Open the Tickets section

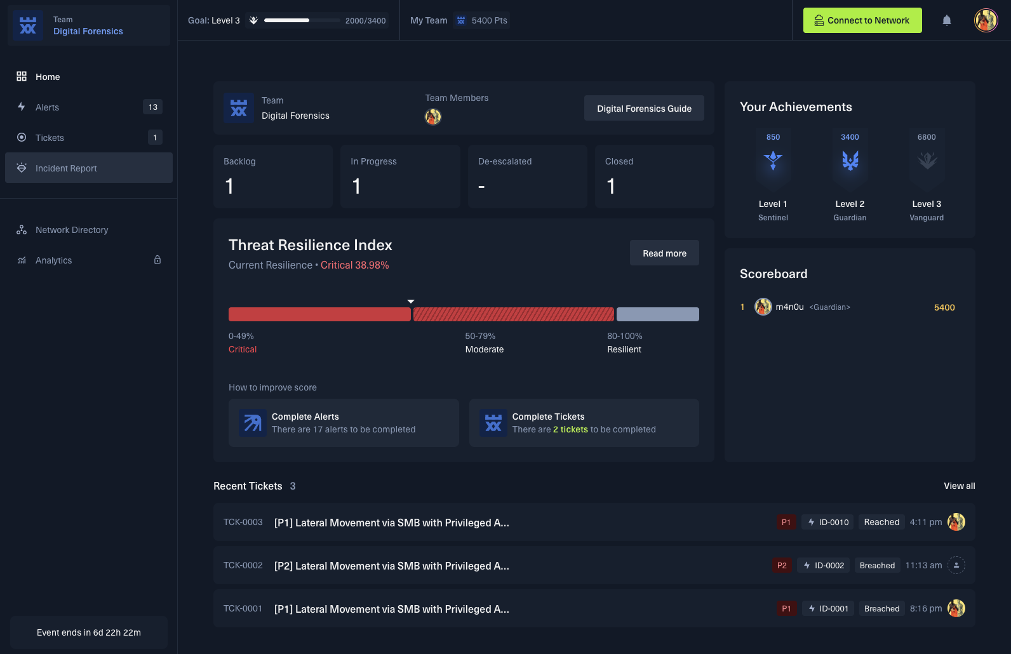50,138
